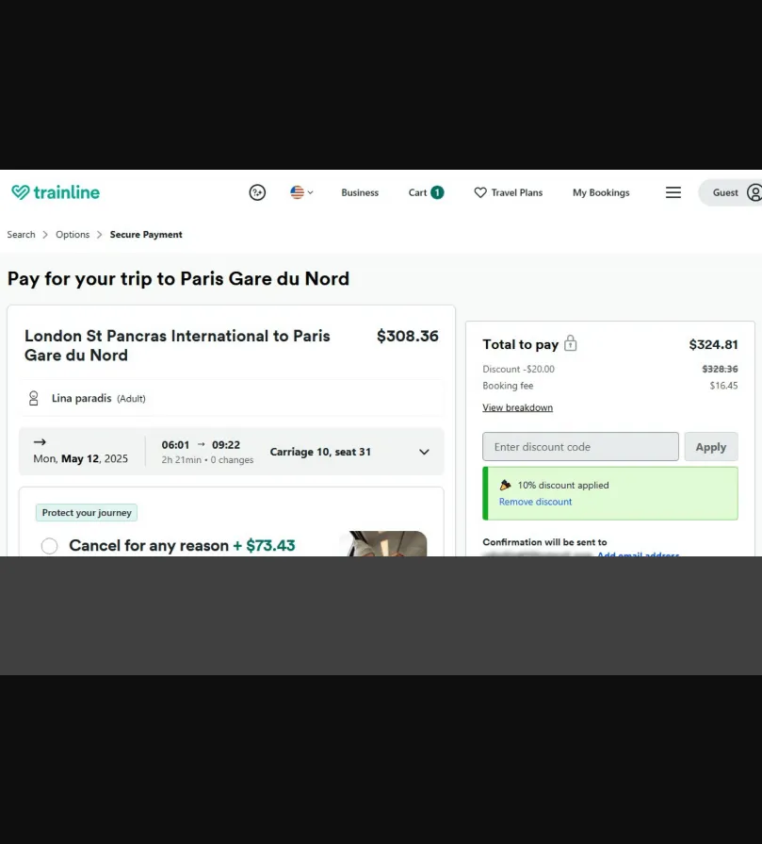762x844 pixels.
Task: Open the View breakdown link
Action: click(517, 407)
